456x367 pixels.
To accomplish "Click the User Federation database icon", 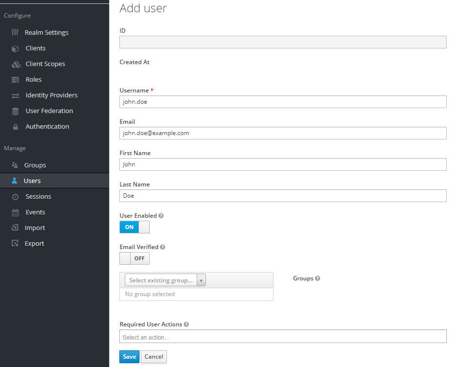I will [x=16, y=111].
